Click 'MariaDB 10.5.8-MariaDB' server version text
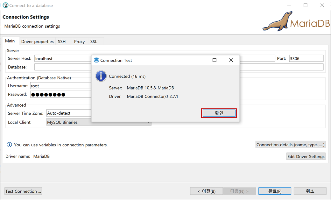This screenshot has height=200, width=331. 150,88
